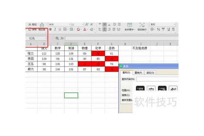
Task: Expand the font color dropdown arrow
Action: pyautogui.click(x=87, y=30)
